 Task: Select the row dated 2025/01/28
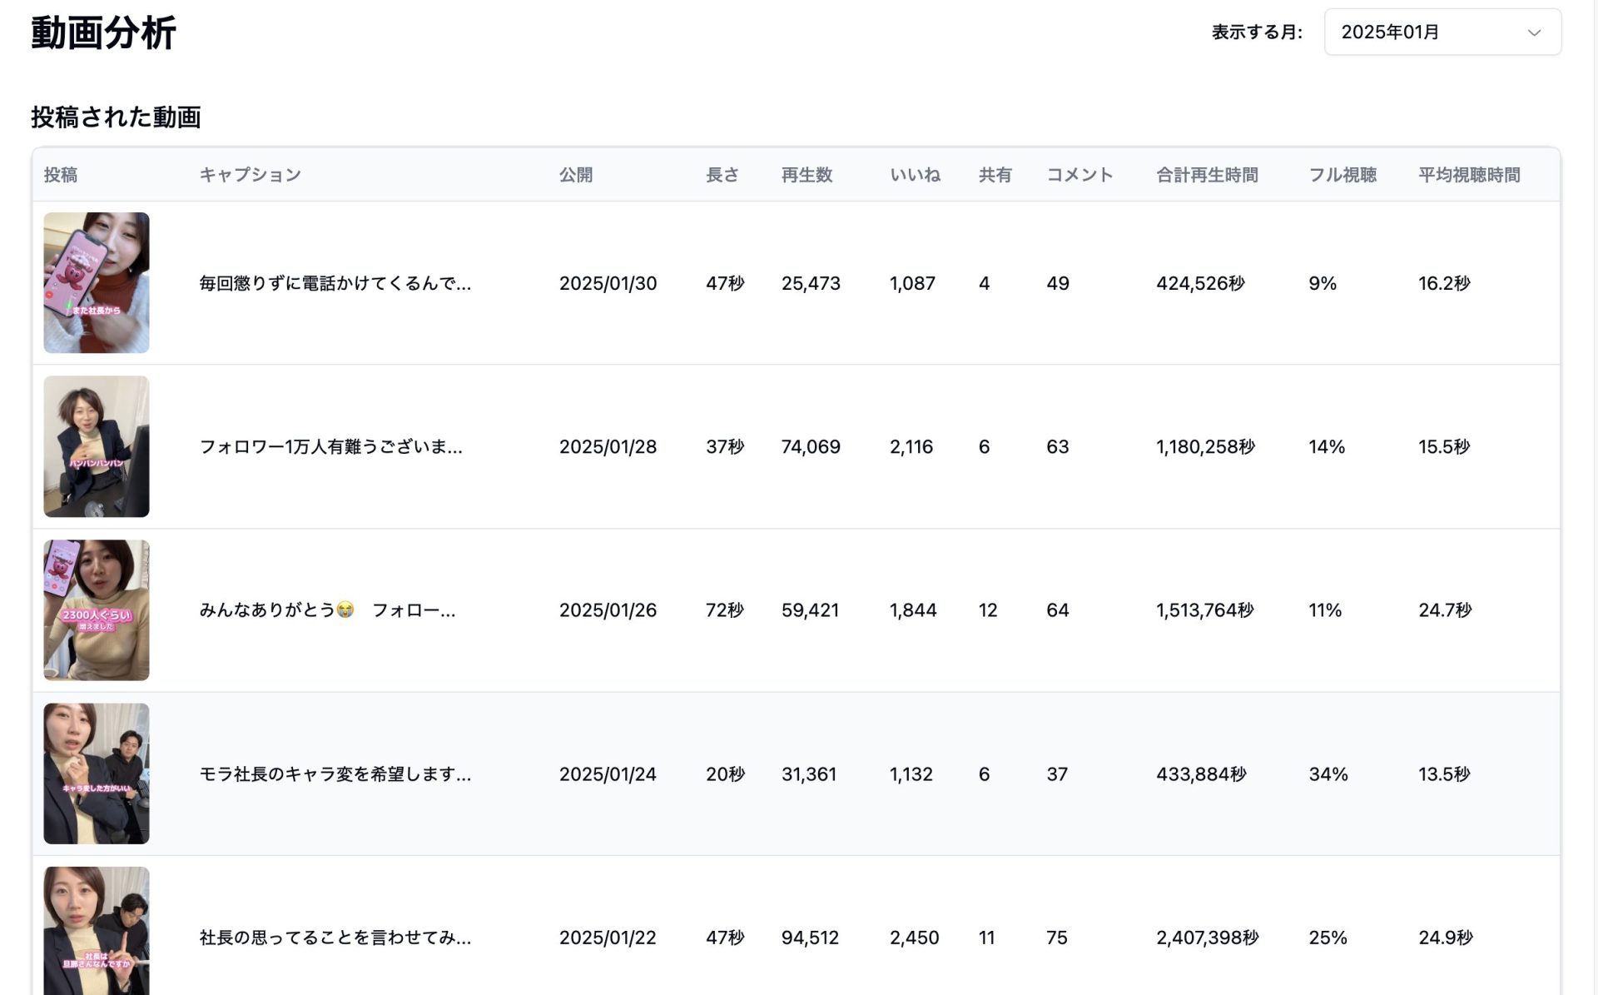coord(608,447)
